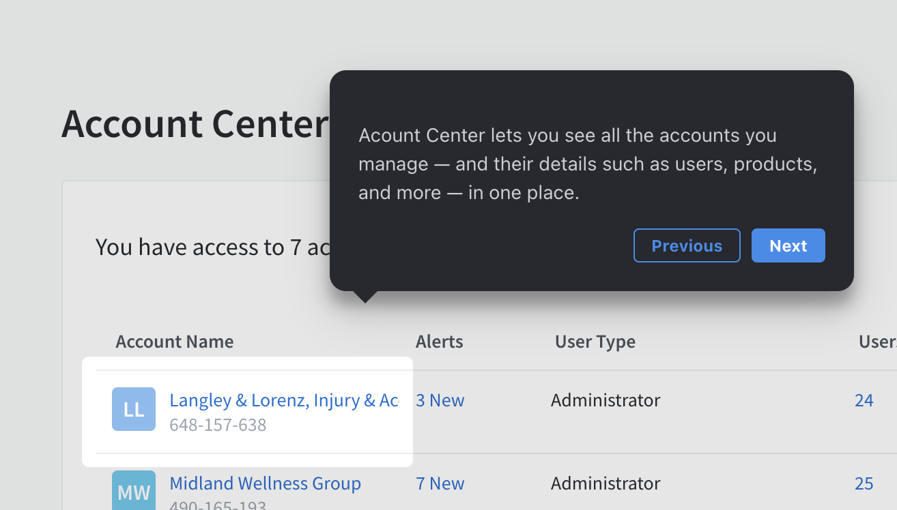This screenshot has height=510, width=897.
Task: Click the Account Name column header
Action: click(174, 342)
